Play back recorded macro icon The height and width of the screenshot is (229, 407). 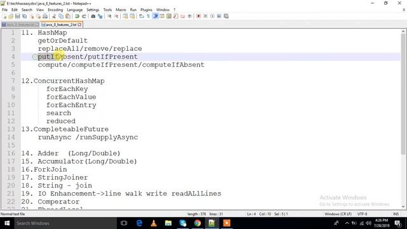point(212,16)
